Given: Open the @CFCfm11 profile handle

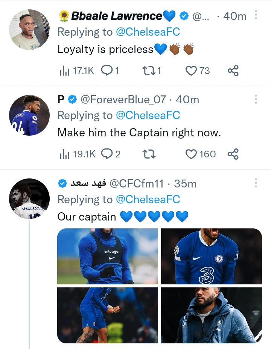Looking at the screenshot, I should point(136,183).
